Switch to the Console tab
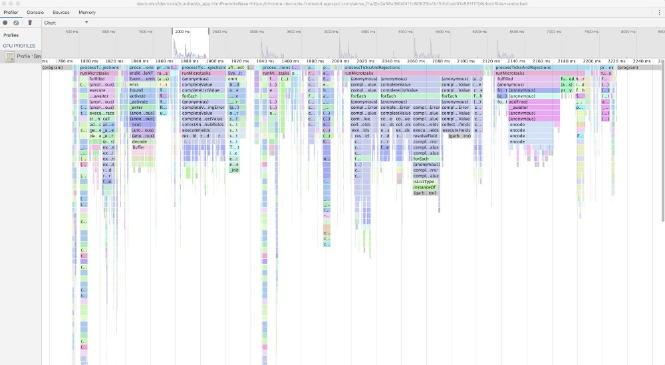The width and height of the screenshot is (665, 365). click(x=35, y=12)
